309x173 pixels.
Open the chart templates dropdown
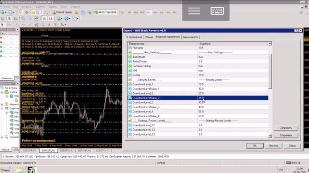click(75, 19)
